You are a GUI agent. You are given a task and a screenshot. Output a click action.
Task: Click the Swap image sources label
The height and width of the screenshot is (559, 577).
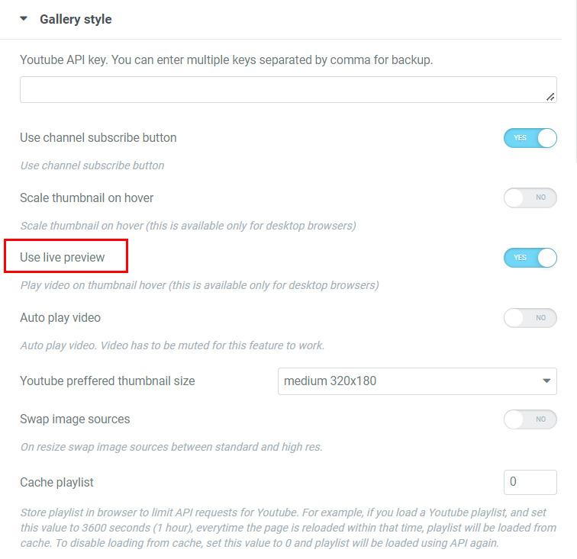pyautogui.click(x=75, y=419)
